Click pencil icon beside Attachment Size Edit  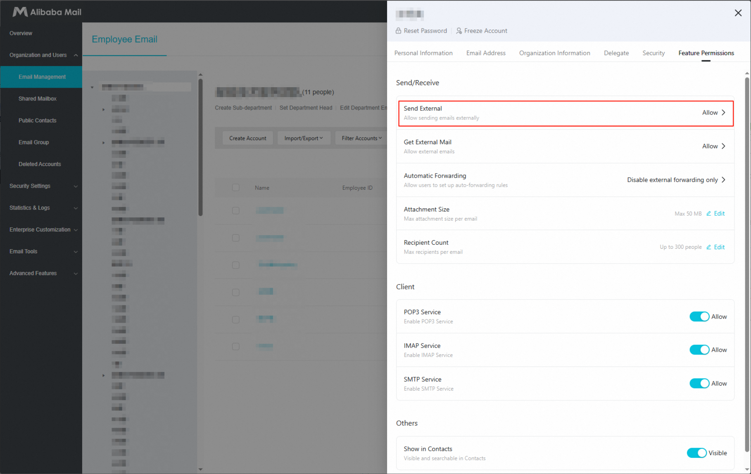708,214
